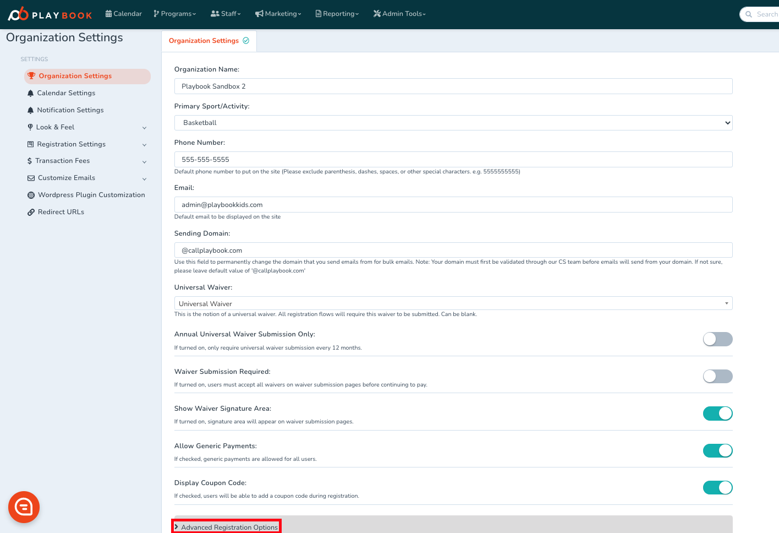Open Calendar Settings

66,93
